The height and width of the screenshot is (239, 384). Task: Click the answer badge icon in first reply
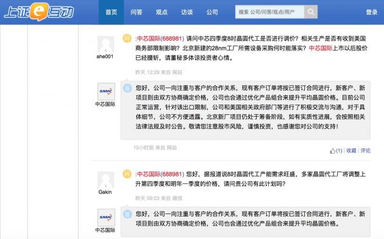127,88
